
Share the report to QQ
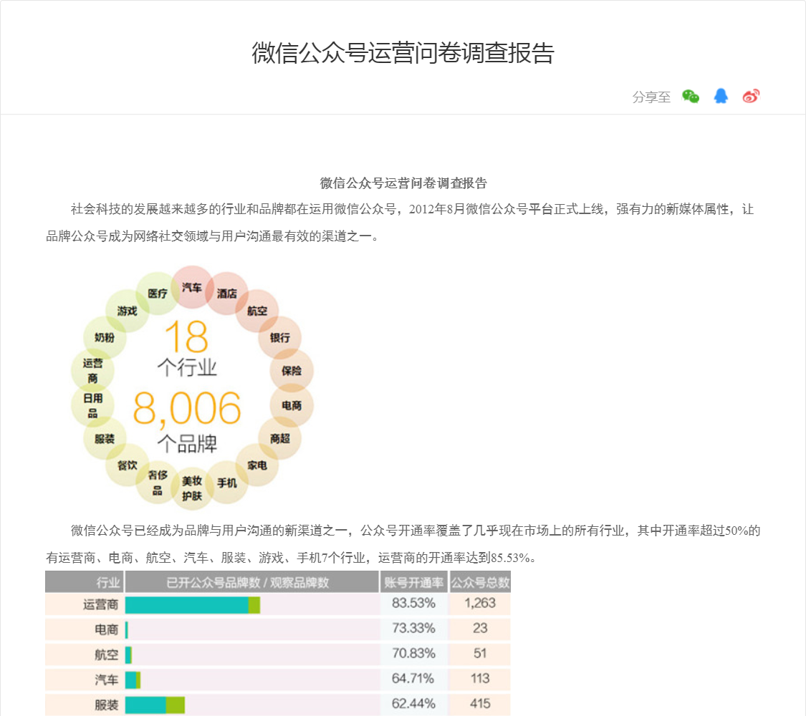[x=721, y=96]
